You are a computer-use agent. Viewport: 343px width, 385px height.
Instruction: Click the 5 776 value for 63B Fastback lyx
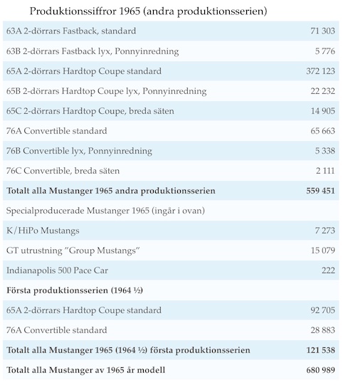click(x=324, y=51)
